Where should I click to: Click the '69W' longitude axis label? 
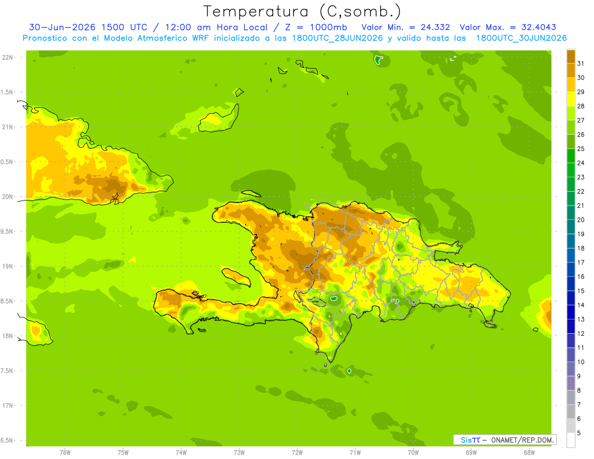coord(471,452)
